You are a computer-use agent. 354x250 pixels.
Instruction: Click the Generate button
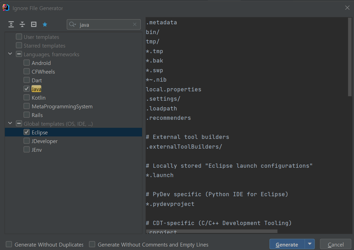[x=287, y=244]
